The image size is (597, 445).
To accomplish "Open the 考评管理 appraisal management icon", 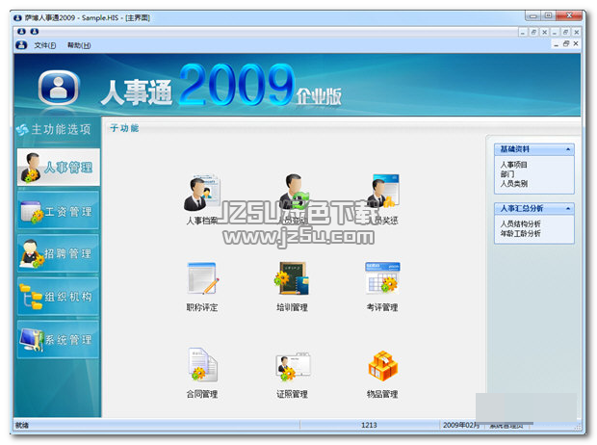I will [x=382, y=279].
